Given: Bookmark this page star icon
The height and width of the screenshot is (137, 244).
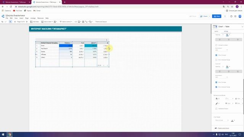Looking at the screenshot, I should [232, 7].
